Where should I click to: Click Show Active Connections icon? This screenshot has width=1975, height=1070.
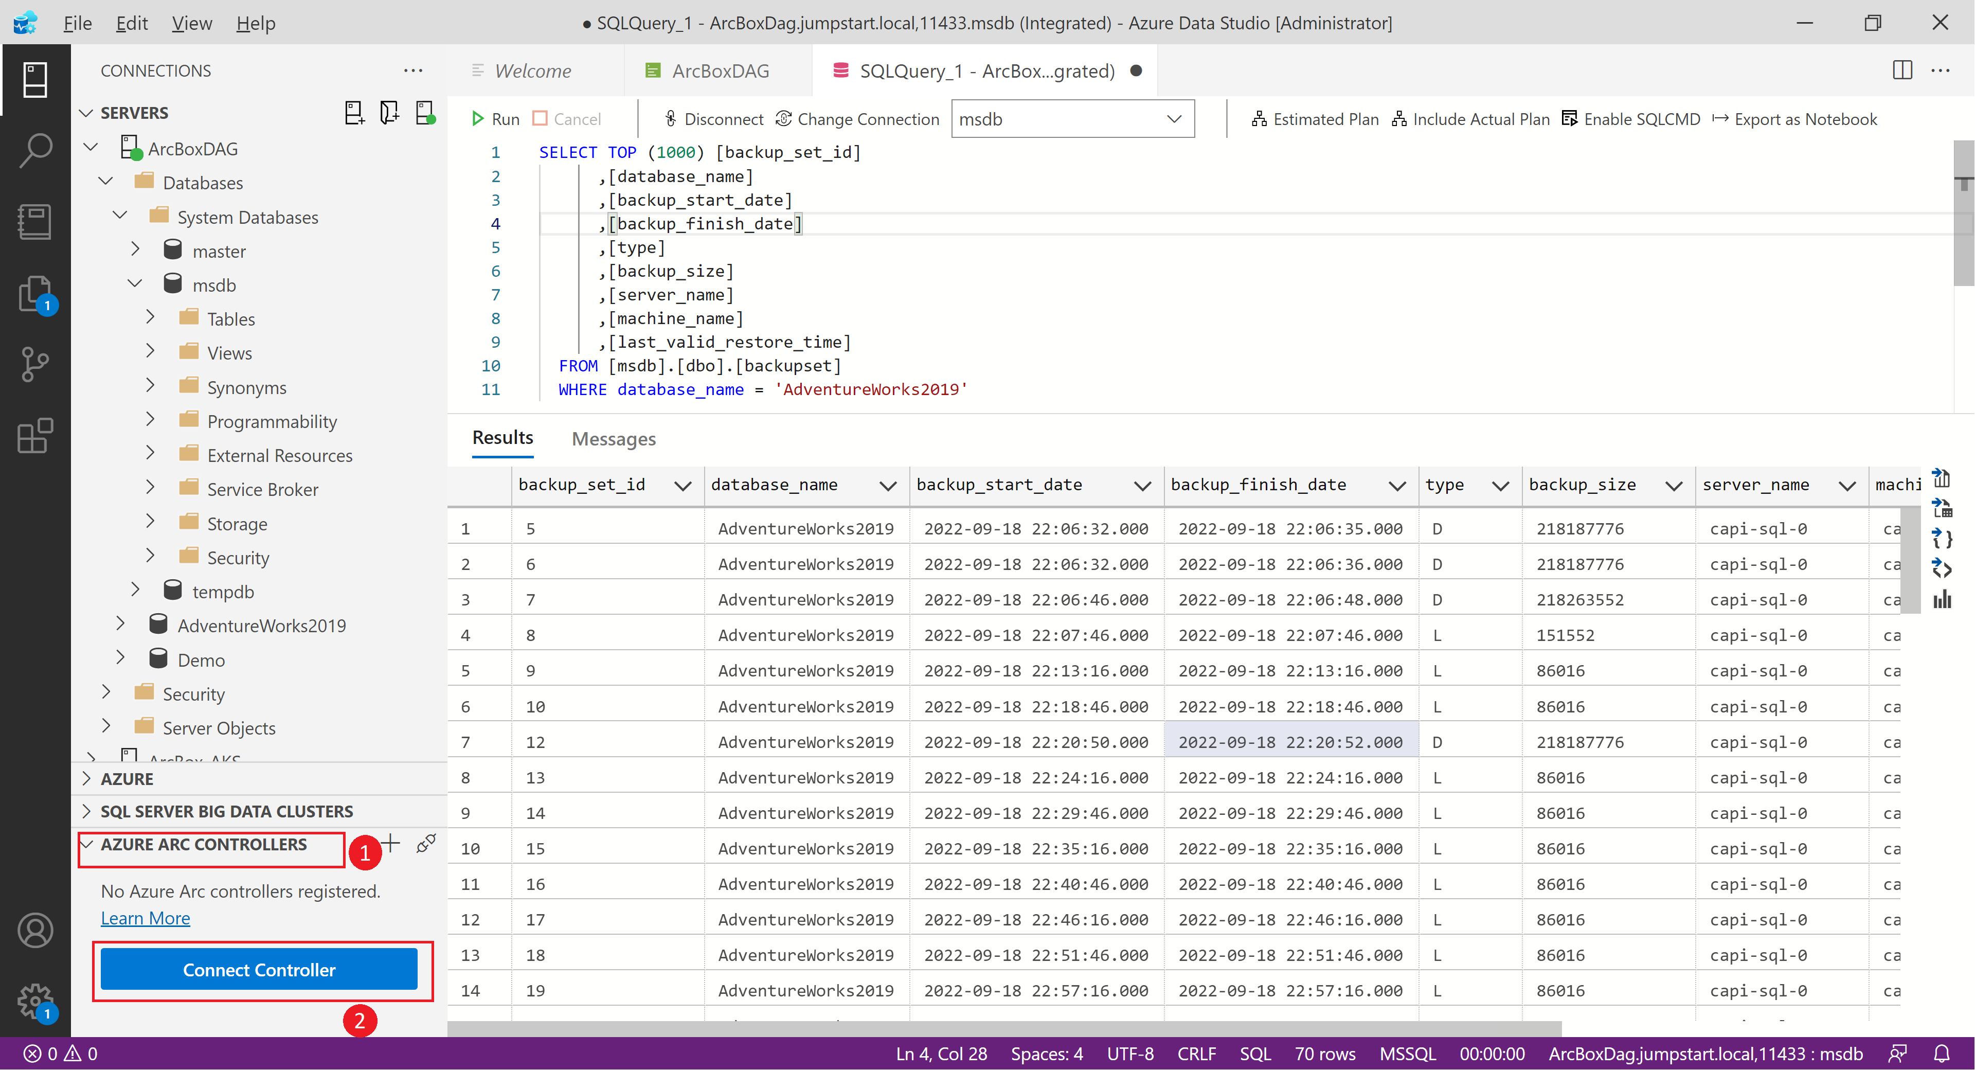[425, 113]
